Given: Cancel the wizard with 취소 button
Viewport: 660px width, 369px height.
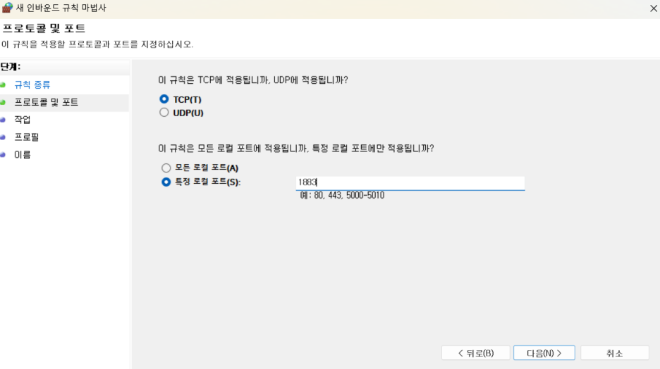Looking at the screenshot, I should [x=615, y=353].
